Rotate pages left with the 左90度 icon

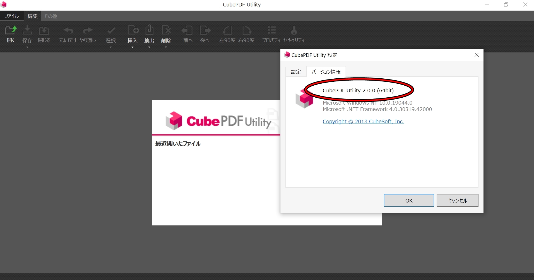(227, 33)
